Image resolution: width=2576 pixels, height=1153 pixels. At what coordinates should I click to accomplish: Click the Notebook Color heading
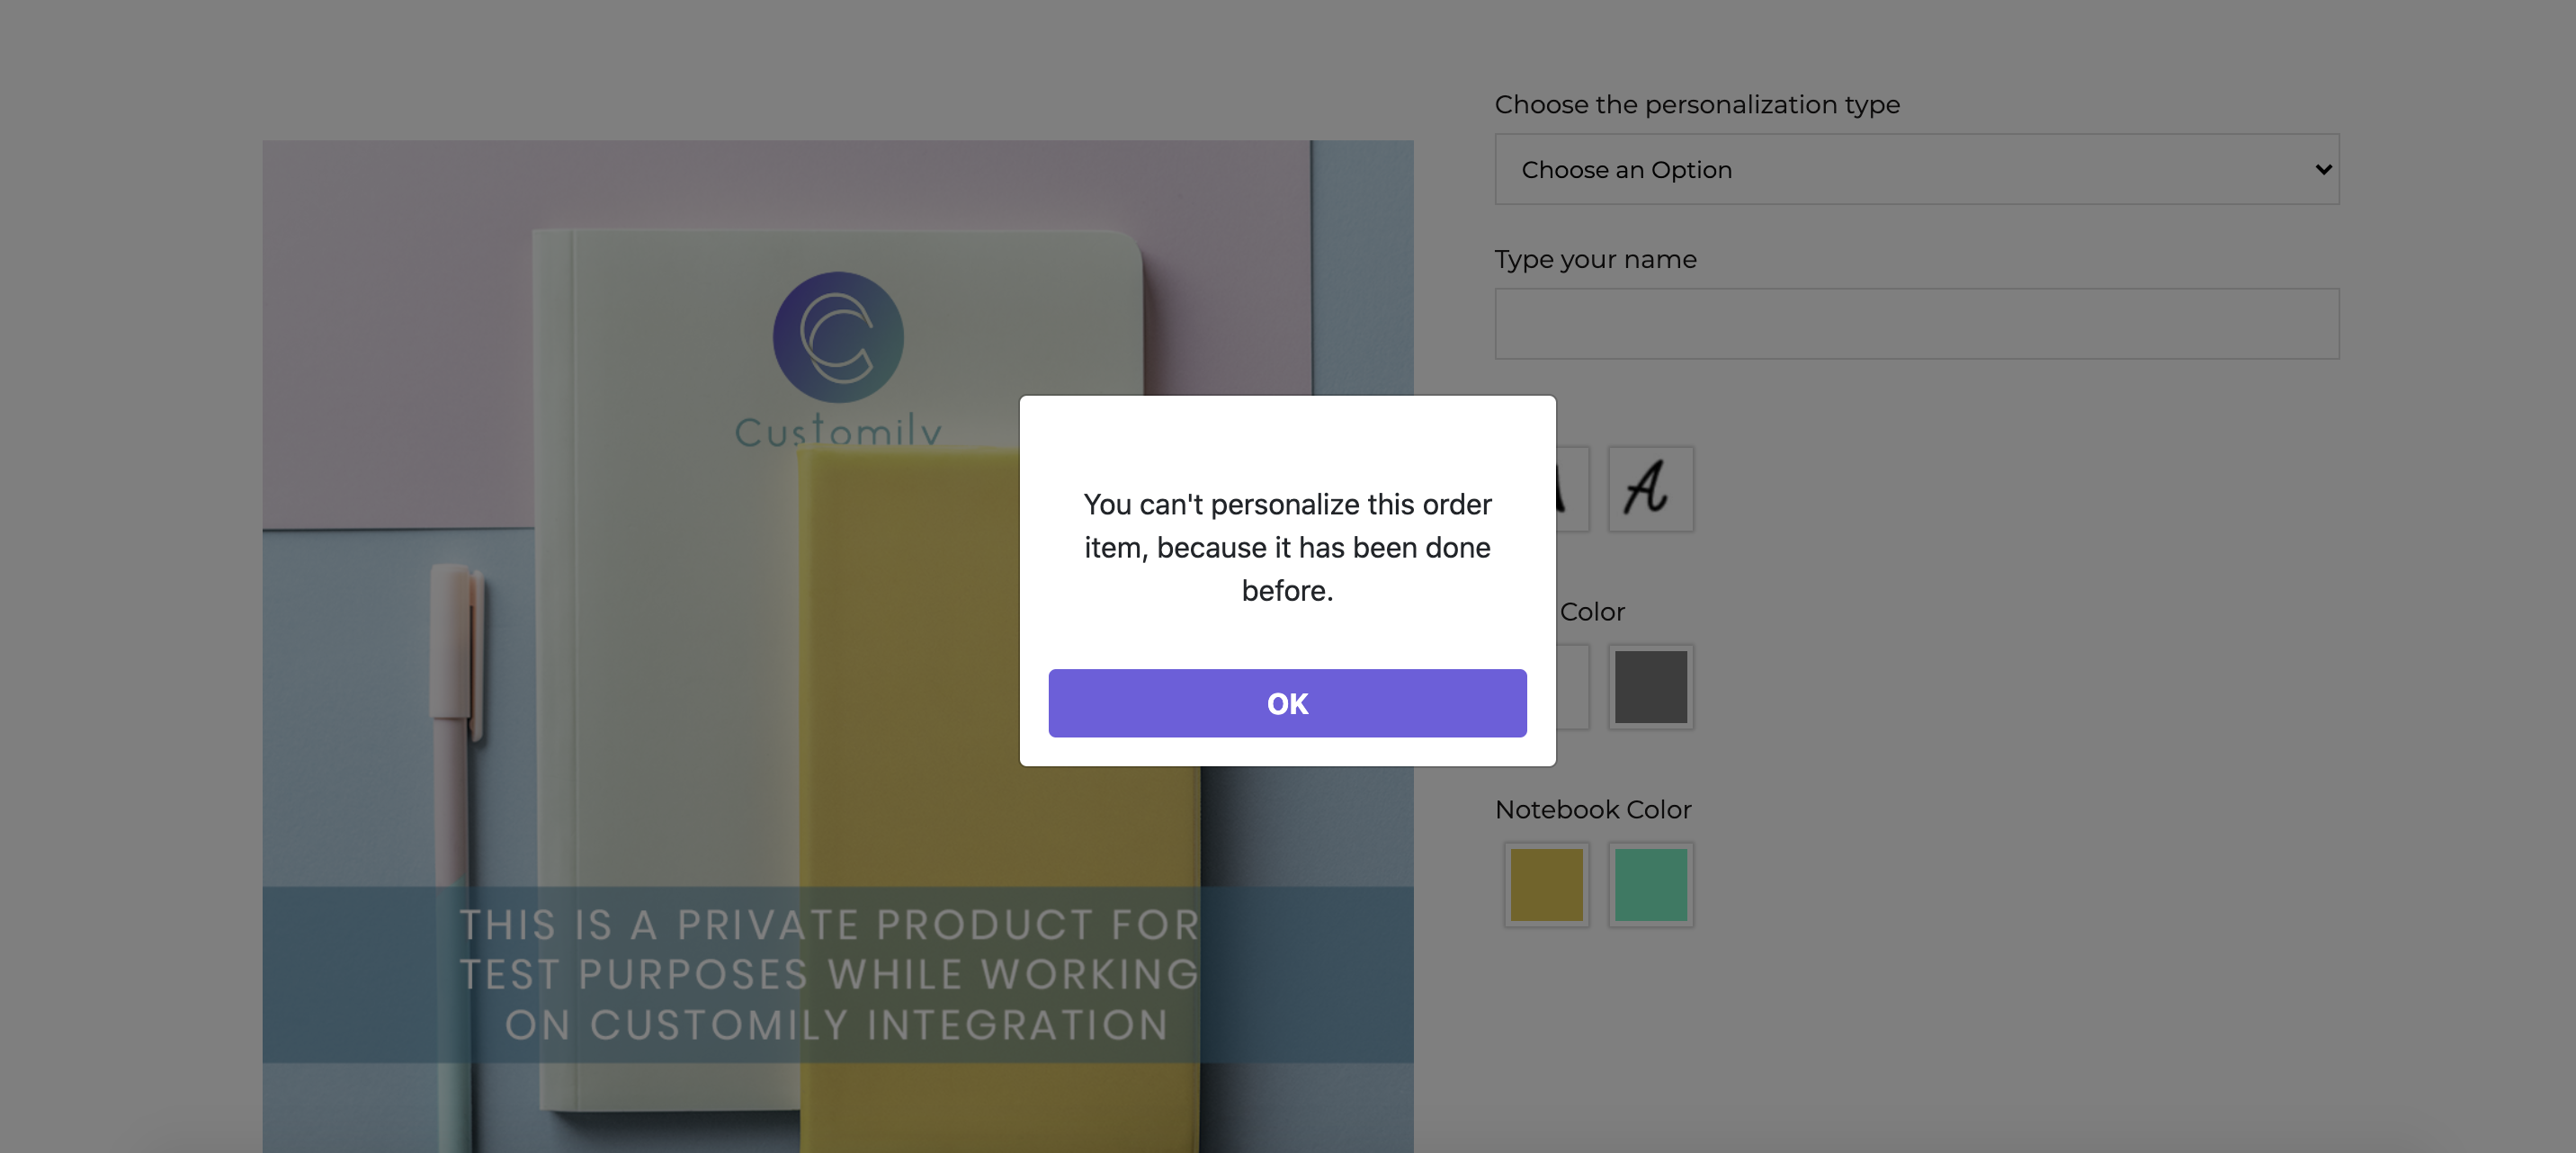pos(1593,809)
